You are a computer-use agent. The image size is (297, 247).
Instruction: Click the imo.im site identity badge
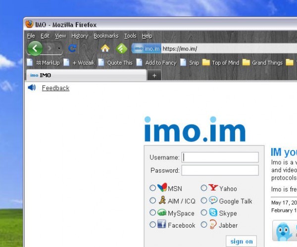(147, 49)
